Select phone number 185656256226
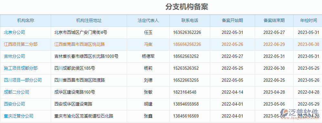 (x=187, y=44)
